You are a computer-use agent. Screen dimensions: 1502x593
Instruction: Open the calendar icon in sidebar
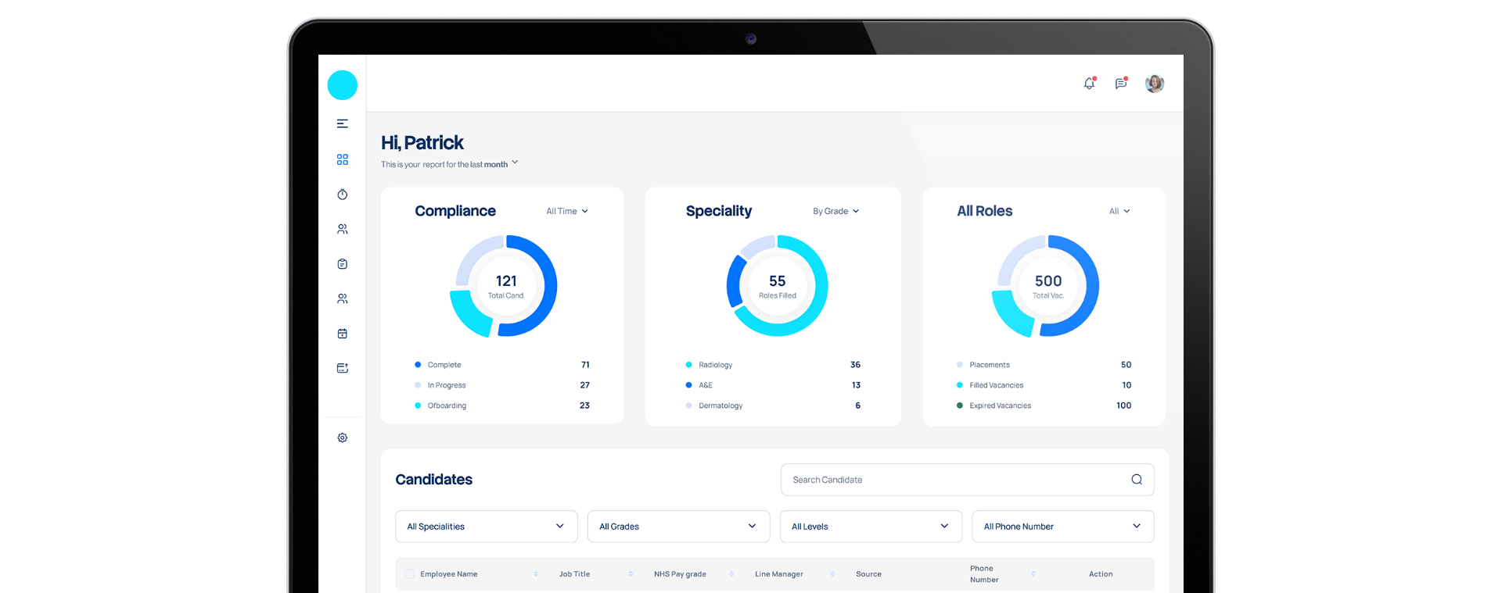click(x=342, y=334)
